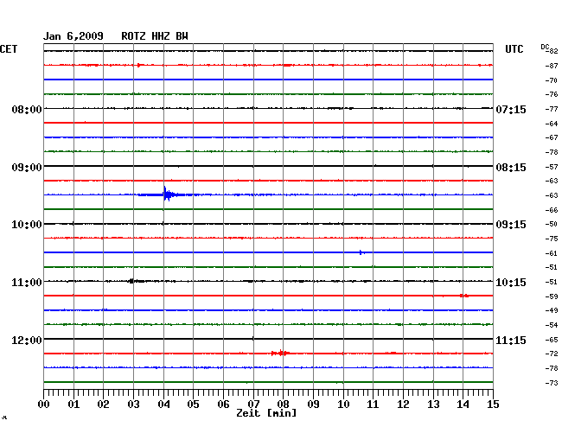Click the DC value '-67'
562x427 pixels.
click(552, 137)
